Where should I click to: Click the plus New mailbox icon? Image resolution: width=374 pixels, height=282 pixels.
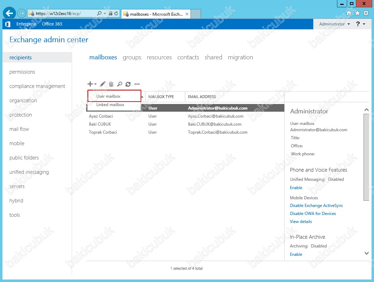click(90, 84)
